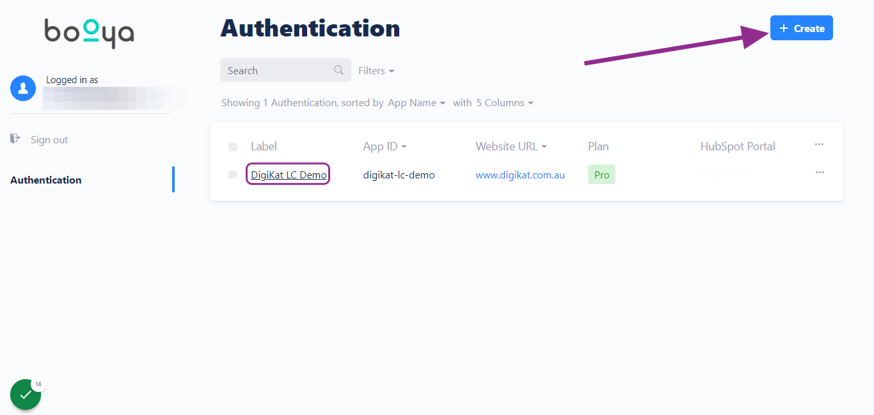Click the Plan column header
Image resolution: width=874 pixels, height=415 pixels.
[x=598, y=146]
